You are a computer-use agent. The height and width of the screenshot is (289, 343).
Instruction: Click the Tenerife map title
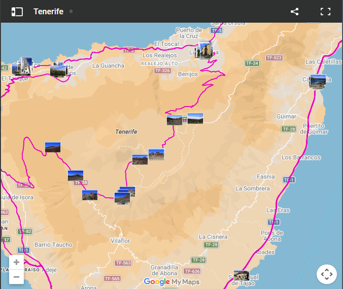point(48,11)
